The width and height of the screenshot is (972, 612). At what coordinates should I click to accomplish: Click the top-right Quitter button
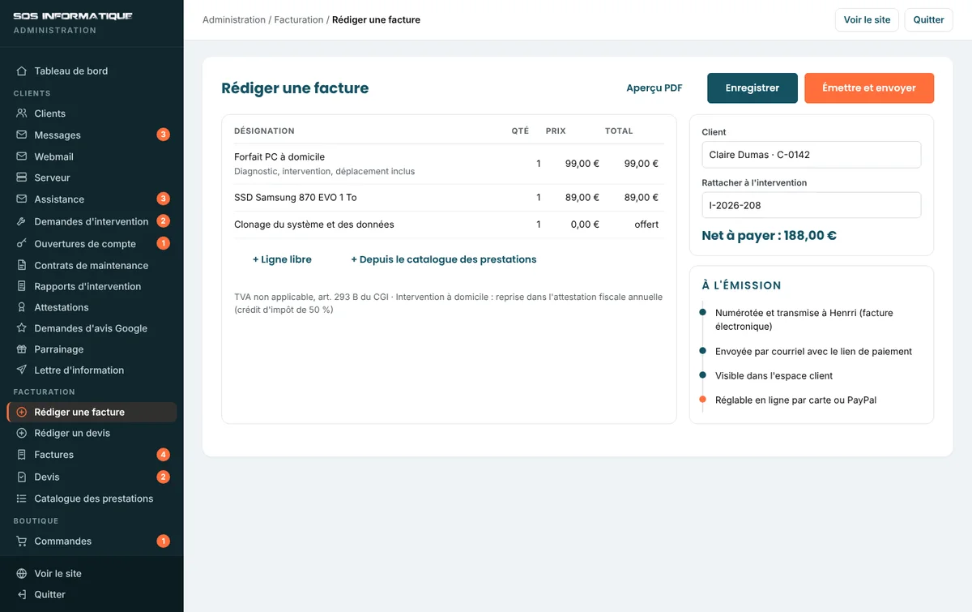coord(928,20)
